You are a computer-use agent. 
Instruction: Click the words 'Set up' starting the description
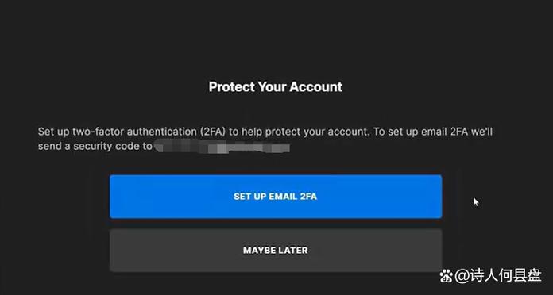[53, 132]
